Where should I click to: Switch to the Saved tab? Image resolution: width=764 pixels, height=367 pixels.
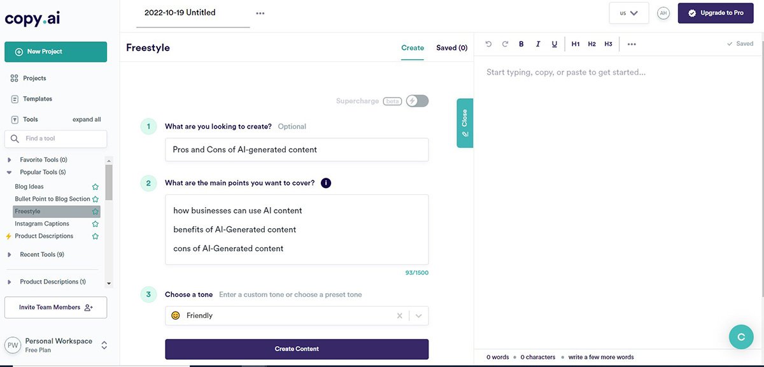pyautogui.click(x=451, y=47)
